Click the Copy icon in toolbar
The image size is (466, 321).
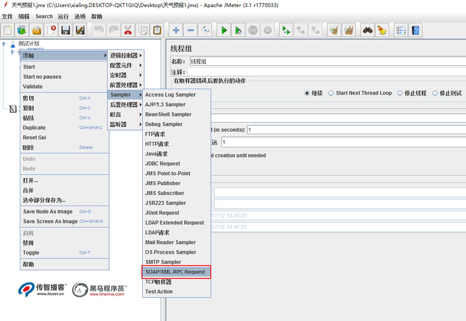pyautogui.click(x=143, y=30)
